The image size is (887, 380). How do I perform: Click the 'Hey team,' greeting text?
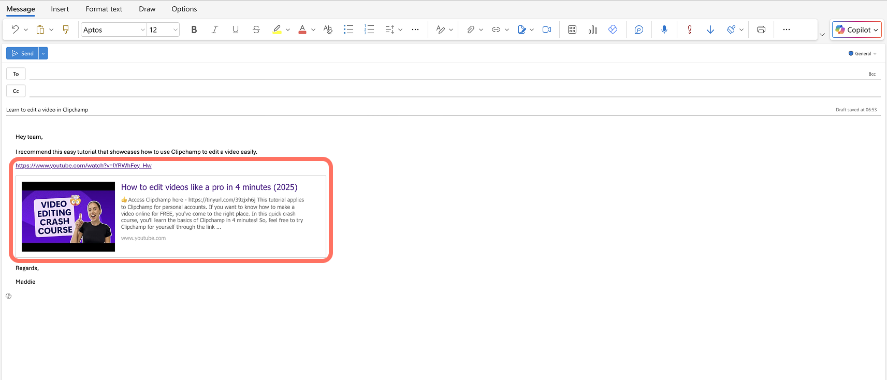point(29,137)
